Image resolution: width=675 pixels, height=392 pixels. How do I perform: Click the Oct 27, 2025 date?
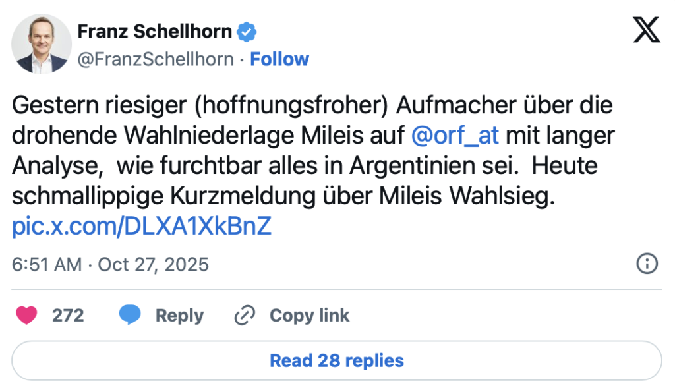pos(153,265)
